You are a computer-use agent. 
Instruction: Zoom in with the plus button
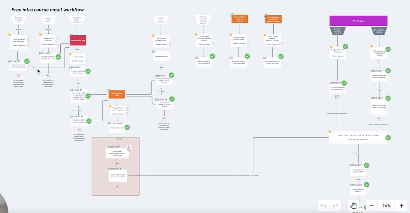pos(402,206)
